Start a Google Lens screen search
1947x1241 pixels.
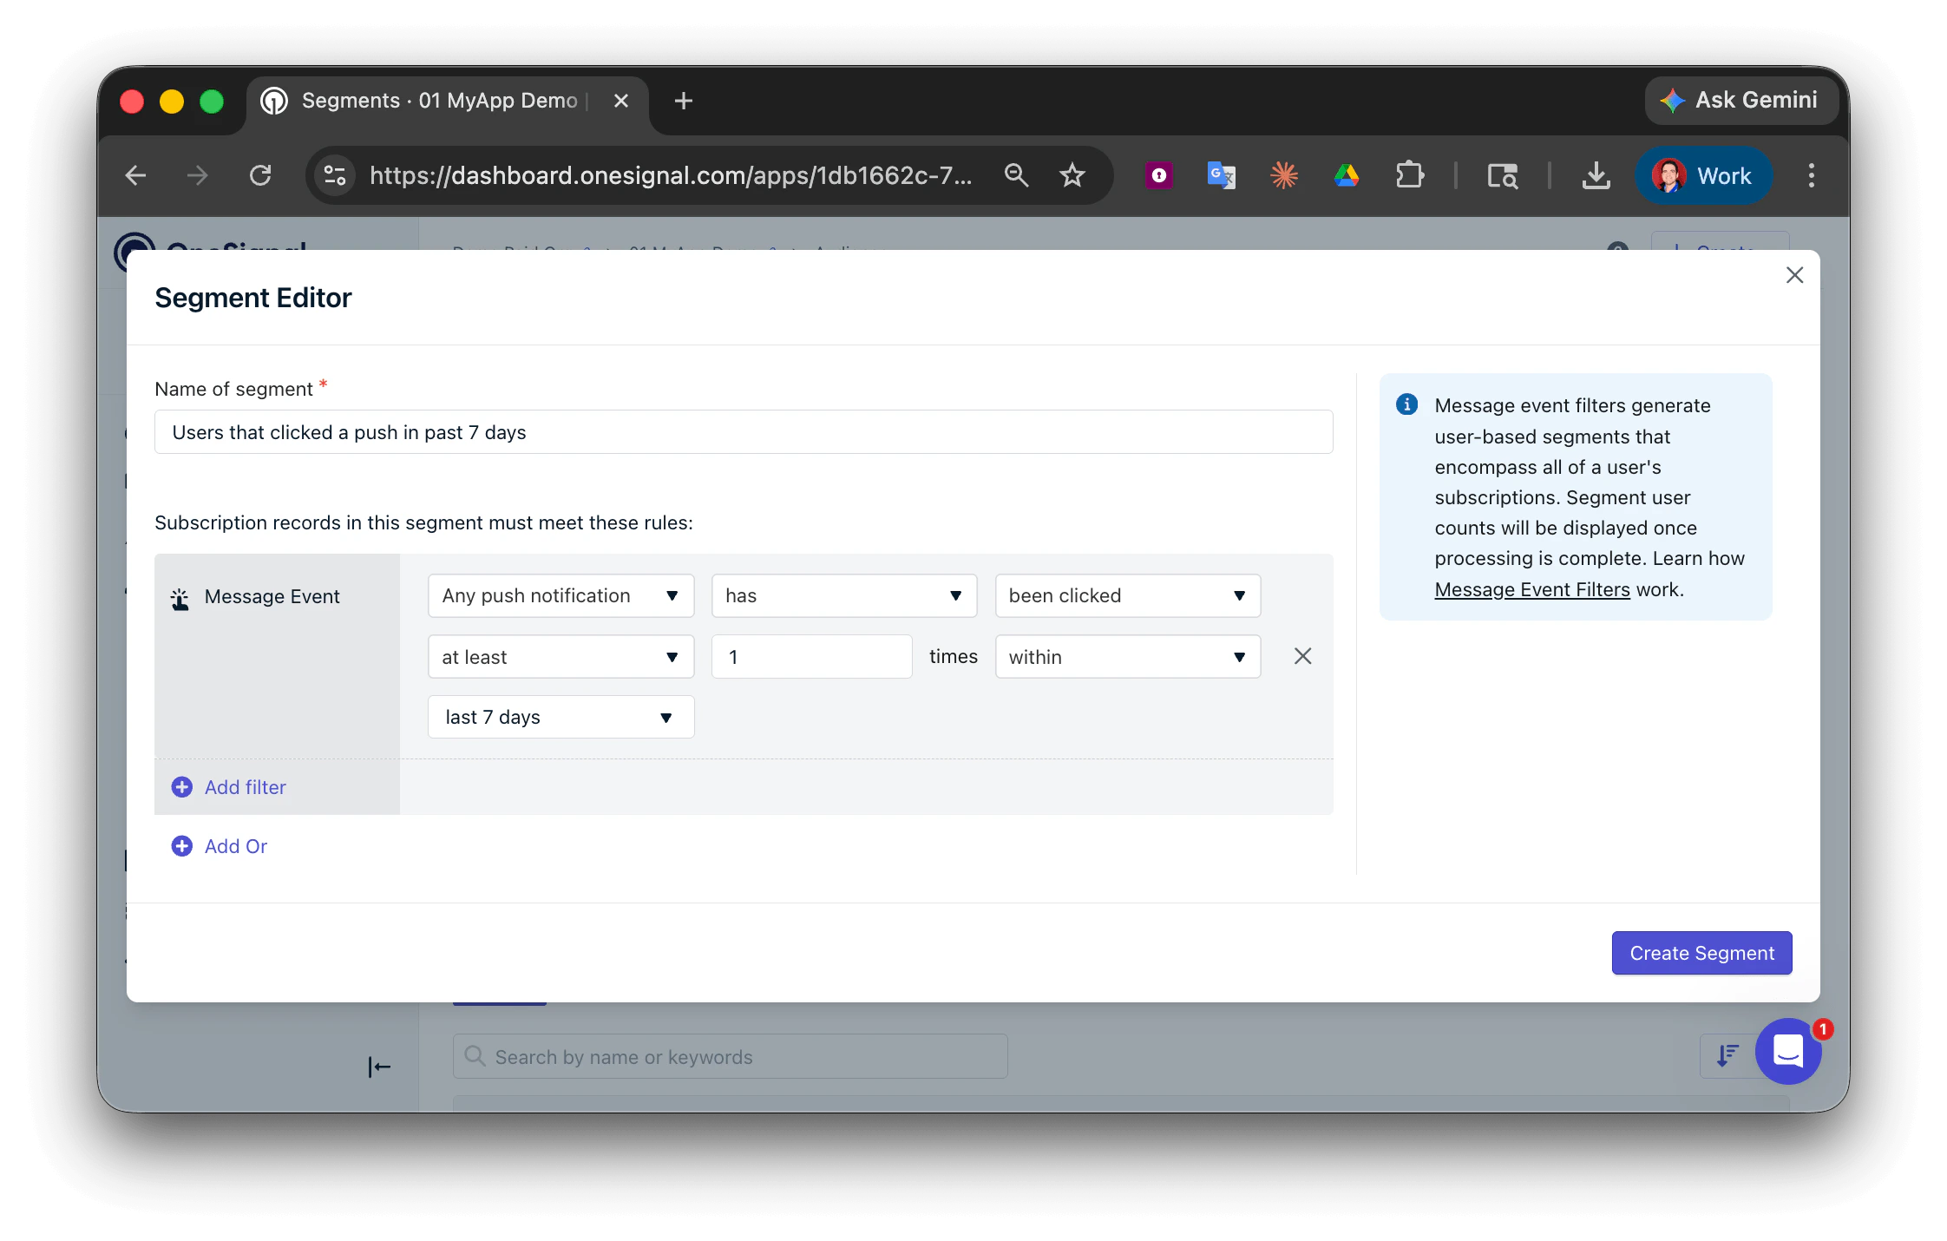[1503, 175]
